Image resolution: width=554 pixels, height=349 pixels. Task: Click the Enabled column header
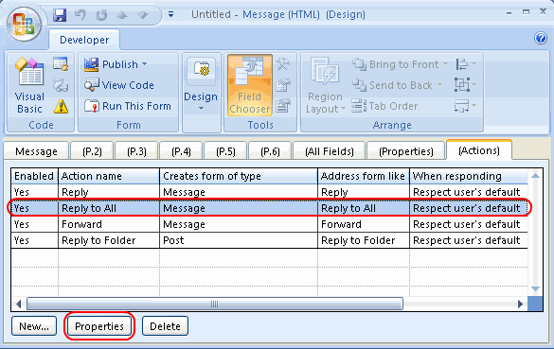(34, 176)
